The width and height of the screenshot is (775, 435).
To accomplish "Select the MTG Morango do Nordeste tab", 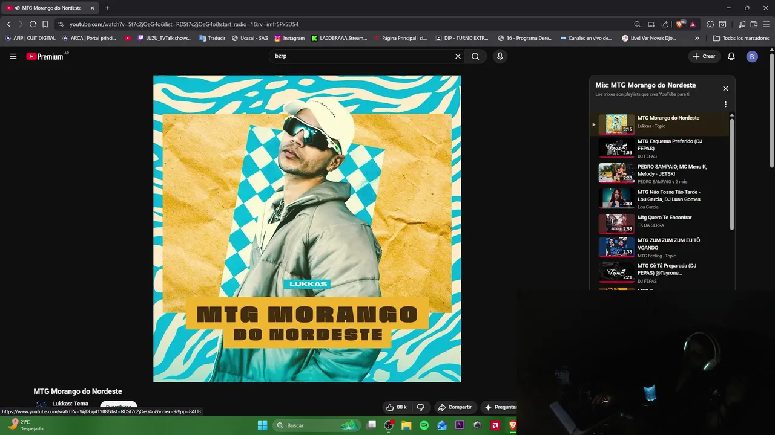I will [x=51, y=8].
